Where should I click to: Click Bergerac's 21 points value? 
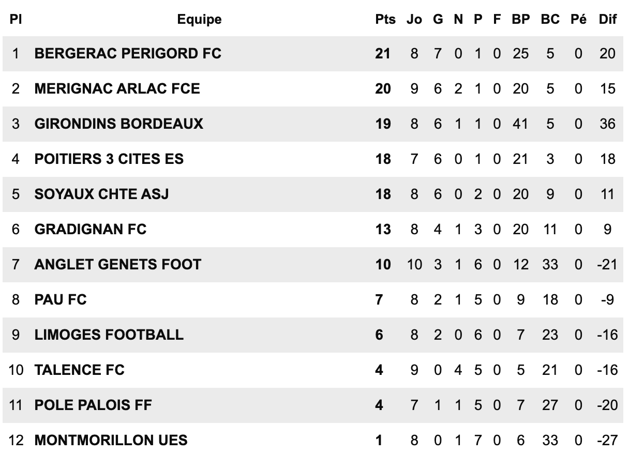[383, 53]
